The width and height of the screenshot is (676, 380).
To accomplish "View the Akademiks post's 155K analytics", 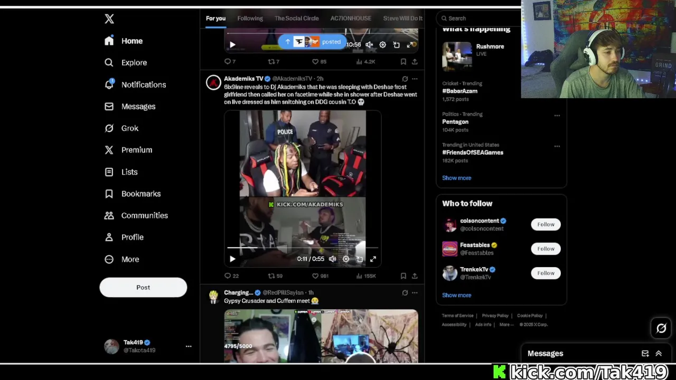I will point(366,276).
